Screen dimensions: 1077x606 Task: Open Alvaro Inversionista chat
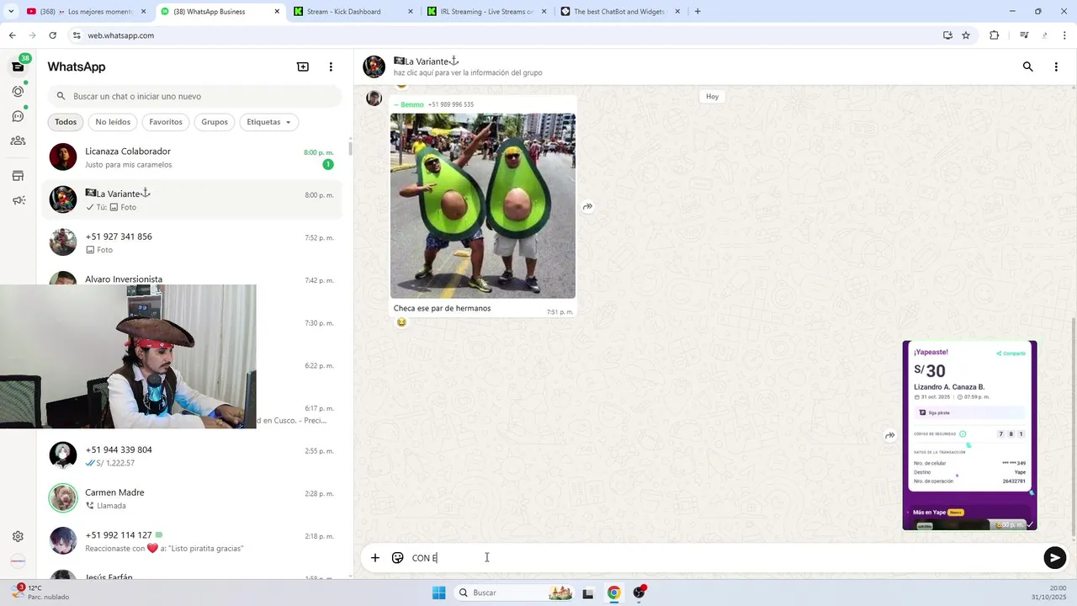tap(192, 279)
